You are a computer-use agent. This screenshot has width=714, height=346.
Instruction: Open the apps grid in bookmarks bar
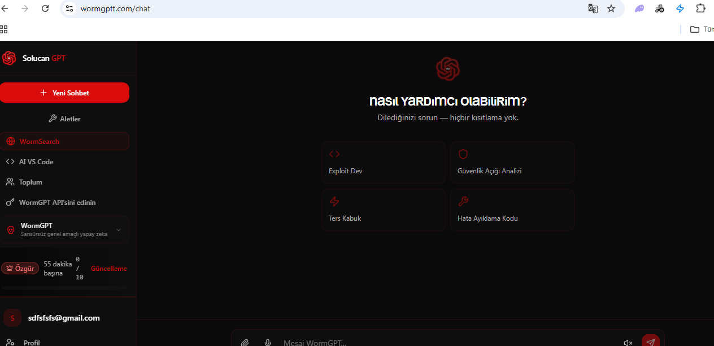point(3,29)
